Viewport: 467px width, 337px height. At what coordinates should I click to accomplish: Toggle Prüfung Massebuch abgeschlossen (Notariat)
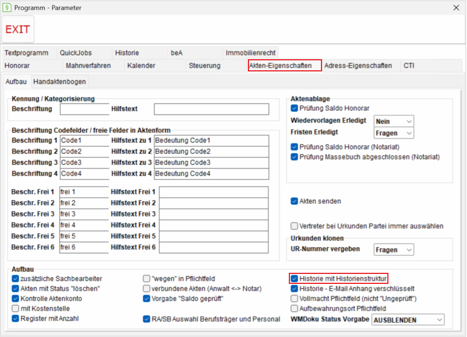tap(294, 157)
